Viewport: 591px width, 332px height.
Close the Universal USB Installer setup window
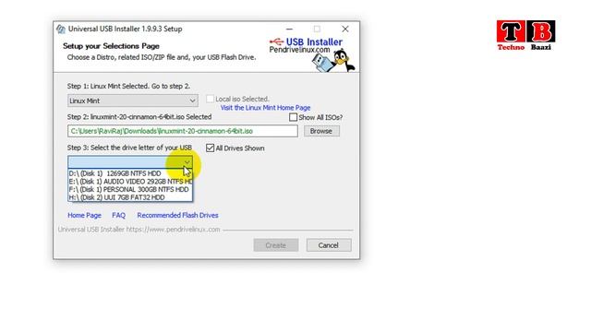tap(344, 29)
